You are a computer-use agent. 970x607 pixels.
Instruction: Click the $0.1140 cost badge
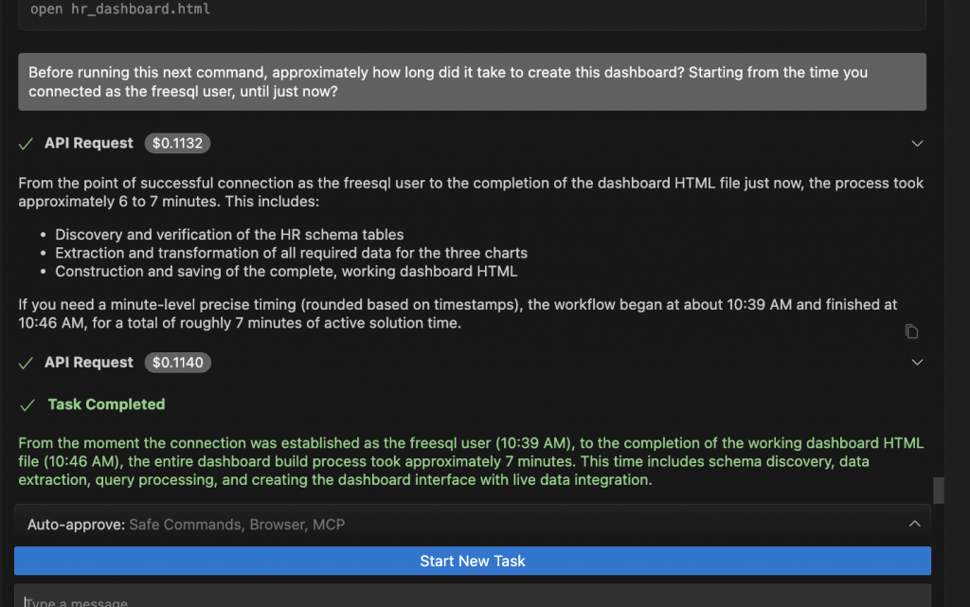pyautogui.click(x=177, y=363)
